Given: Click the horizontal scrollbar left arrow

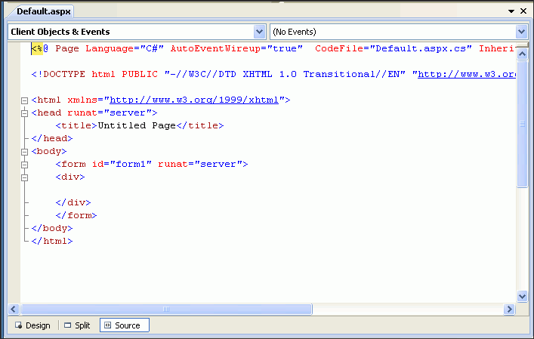Looking at the screenshot, I should tap(14, 309).
